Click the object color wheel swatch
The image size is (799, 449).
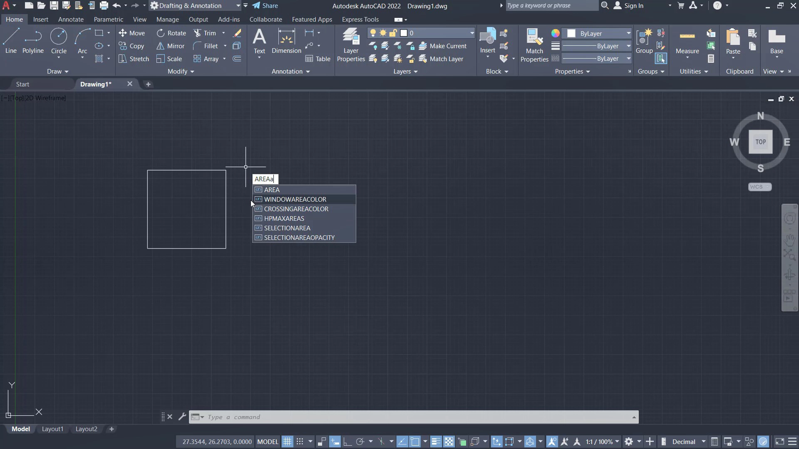(x=555, y=33)
